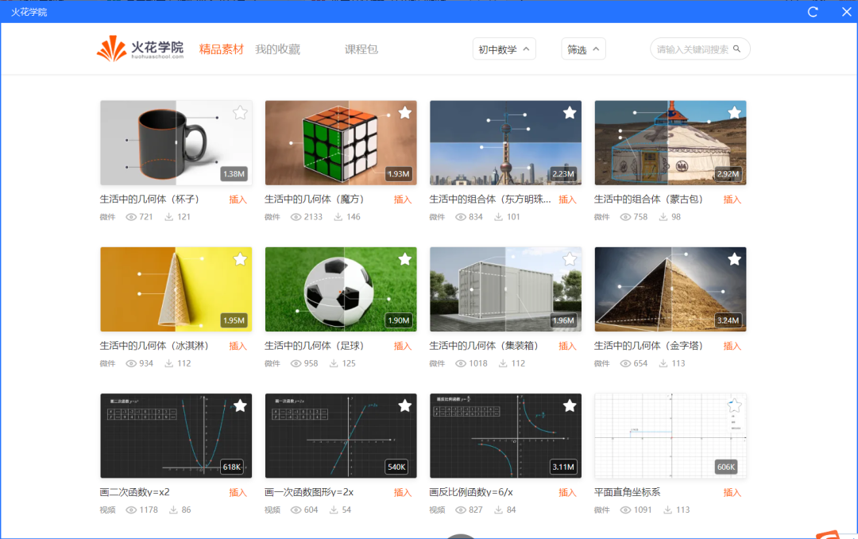Switch to 我的收藏 tab
858x539 pixels.
(x=277, y=49)
